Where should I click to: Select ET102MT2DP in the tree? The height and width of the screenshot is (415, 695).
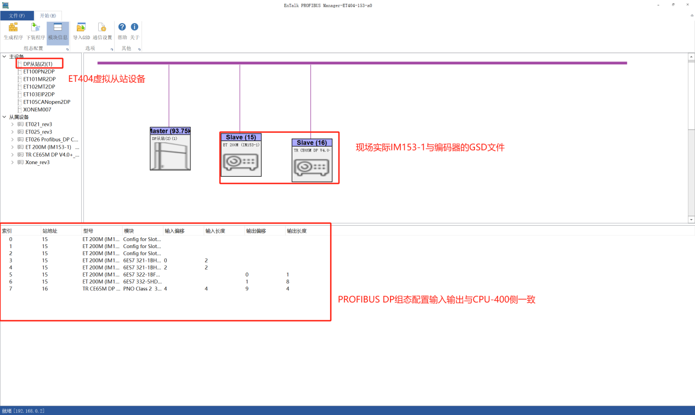[39, 87]
